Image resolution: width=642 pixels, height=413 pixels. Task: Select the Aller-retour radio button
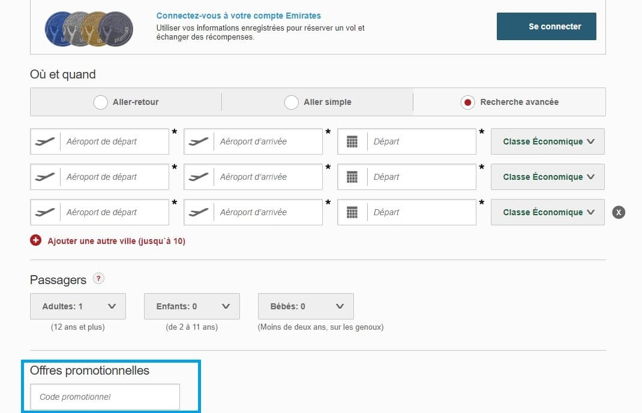click(x=101, y=103)
